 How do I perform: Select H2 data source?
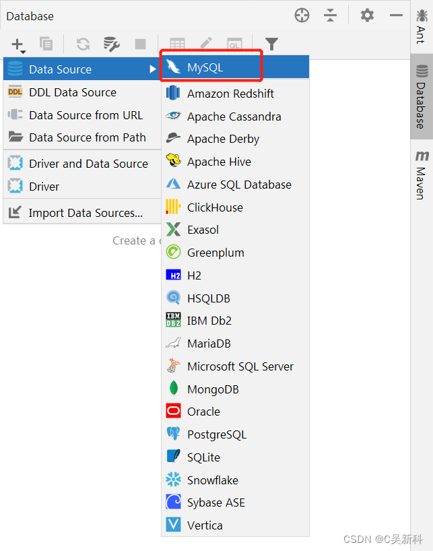point(235,275)
